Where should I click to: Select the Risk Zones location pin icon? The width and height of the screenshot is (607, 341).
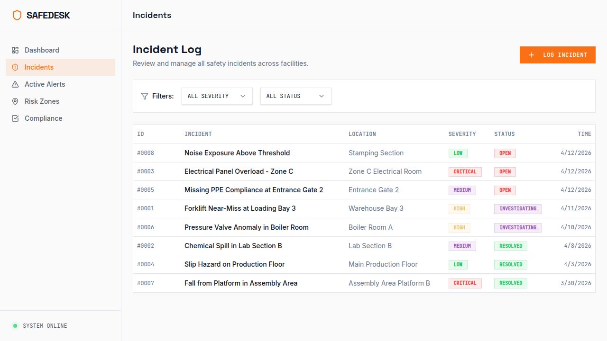click(15, 101)
